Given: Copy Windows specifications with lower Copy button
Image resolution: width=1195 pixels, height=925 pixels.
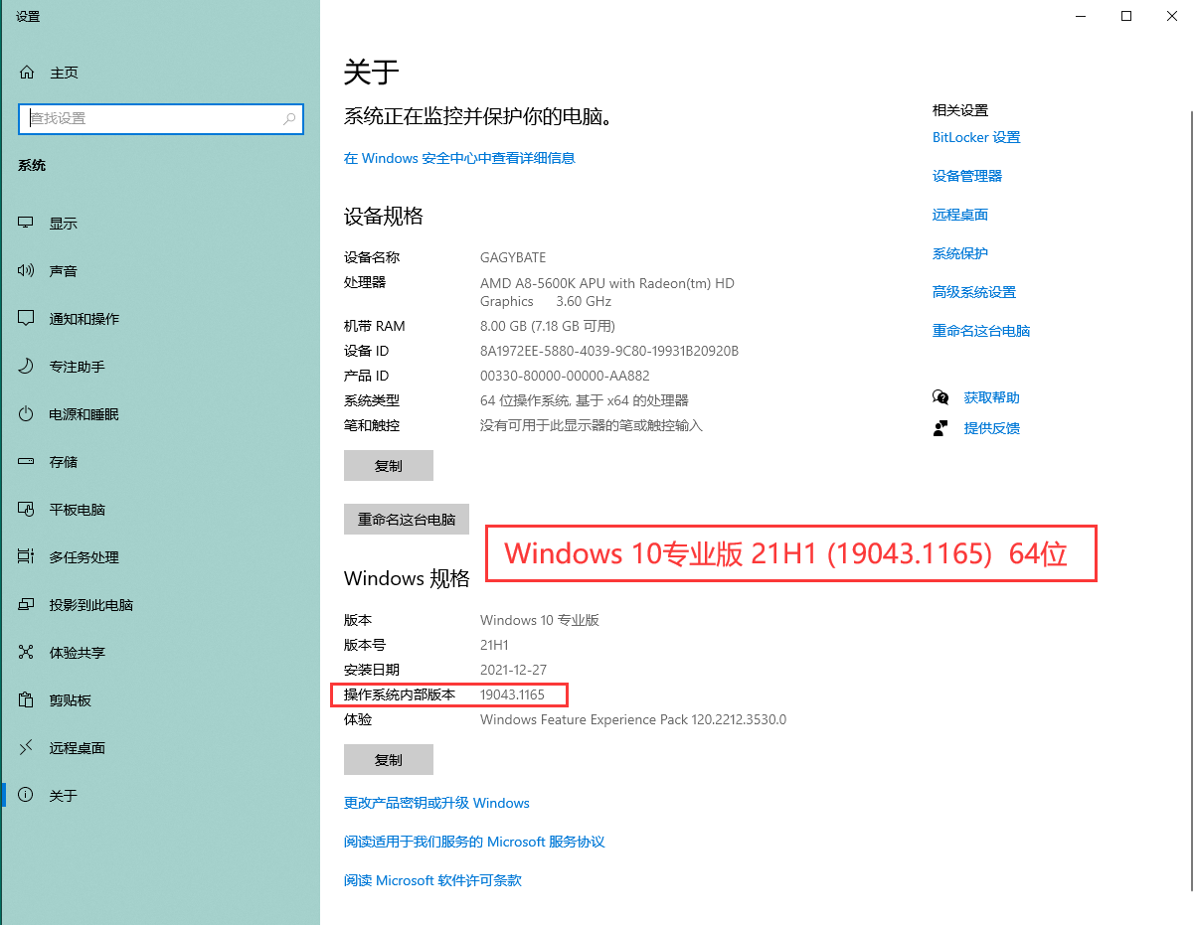Looking at the screenshot, I should point(388,760).
